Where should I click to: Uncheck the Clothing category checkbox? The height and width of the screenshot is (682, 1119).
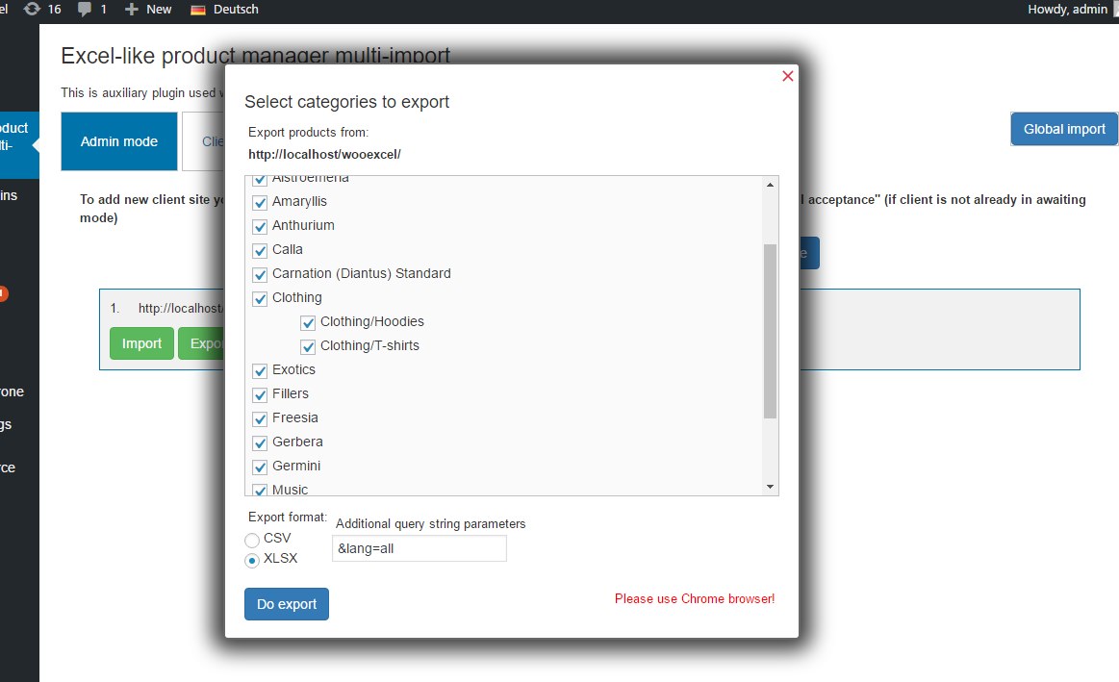click(259, 298)
